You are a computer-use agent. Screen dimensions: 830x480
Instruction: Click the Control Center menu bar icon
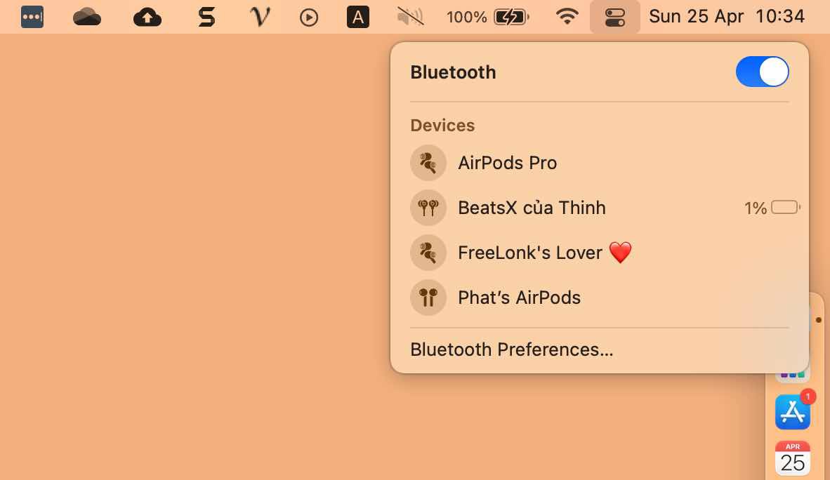pyautogui.click(x=614, y=17)
